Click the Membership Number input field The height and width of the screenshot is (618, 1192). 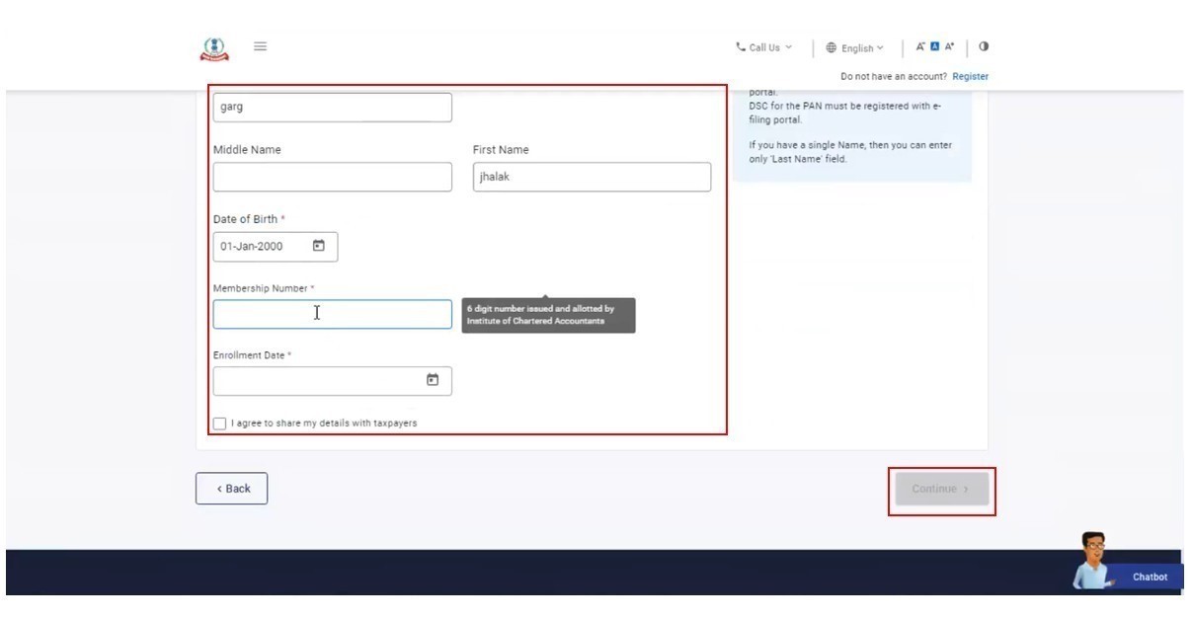[333, 314]
